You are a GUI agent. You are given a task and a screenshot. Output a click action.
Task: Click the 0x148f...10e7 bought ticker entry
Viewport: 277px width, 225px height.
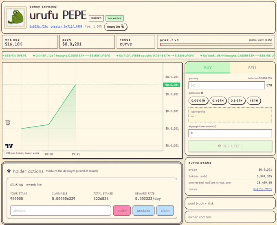click(72, 56)
